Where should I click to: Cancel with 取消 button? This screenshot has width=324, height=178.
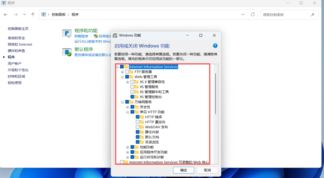pyautogui.click(x=207, y=170)
